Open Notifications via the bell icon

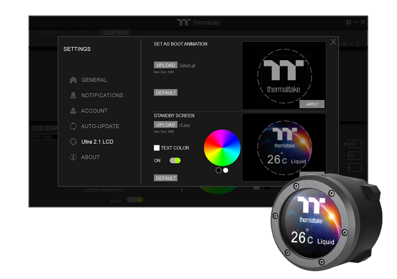(73, 95)
